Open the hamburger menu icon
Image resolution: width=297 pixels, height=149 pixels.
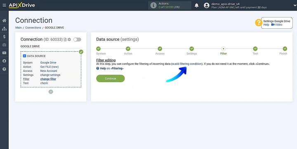[4, 5]
